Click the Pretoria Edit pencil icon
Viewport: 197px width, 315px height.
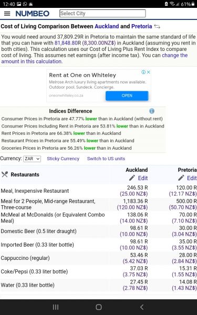pyautogui.click(x=181, y=178)
